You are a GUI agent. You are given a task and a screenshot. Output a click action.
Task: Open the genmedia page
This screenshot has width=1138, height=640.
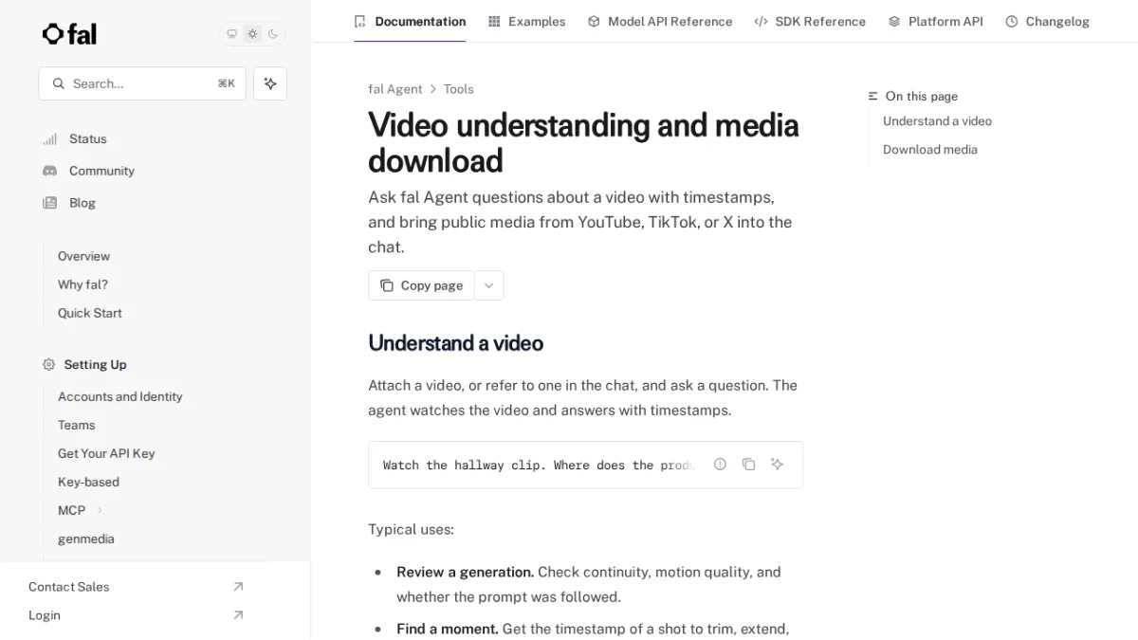tap(86, 539)
